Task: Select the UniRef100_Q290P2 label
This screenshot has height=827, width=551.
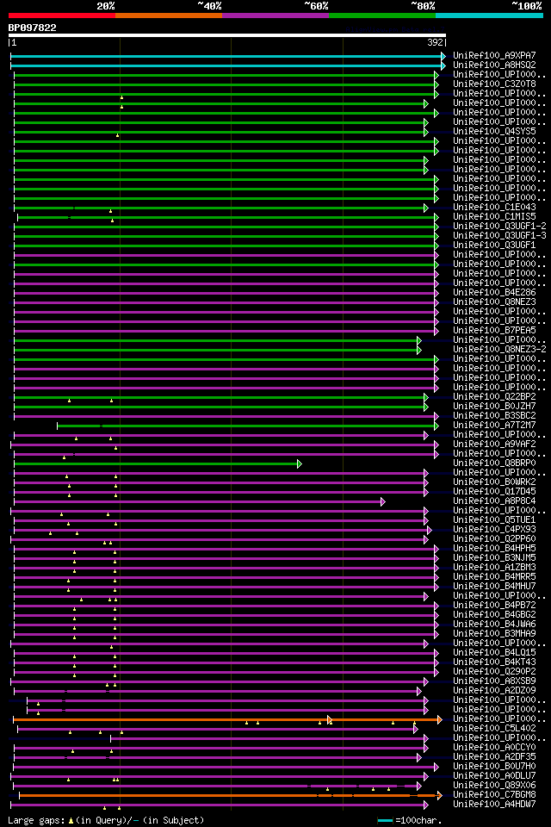Action: 494,672
